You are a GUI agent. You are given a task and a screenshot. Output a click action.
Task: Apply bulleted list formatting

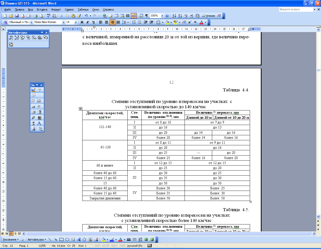coord(140,22)
